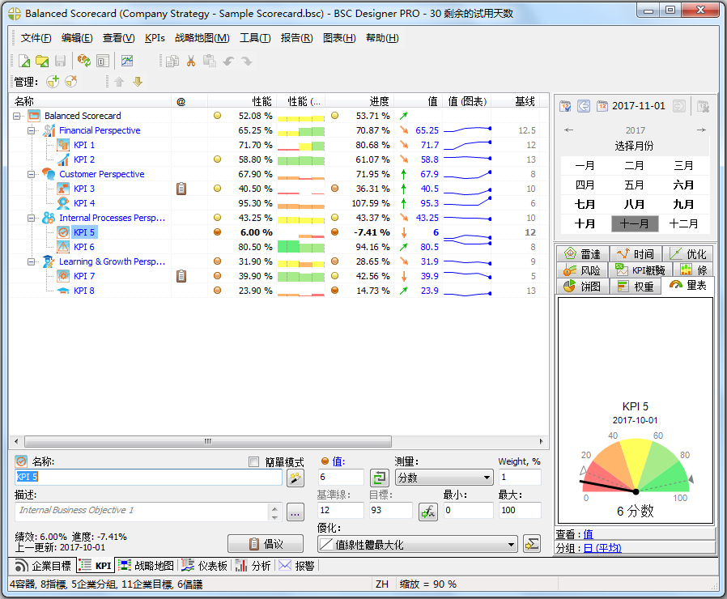
Task: Click the 目標 target field showing 93
Action: click(x=390, y=511)
